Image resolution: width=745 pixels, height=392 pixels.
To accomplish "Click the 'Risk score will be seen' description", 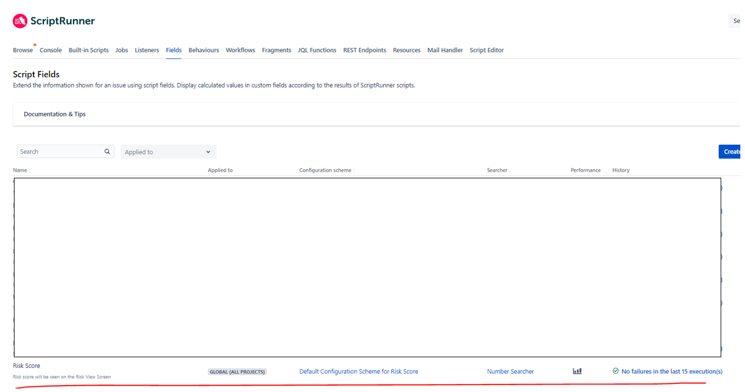I will 62,377.
